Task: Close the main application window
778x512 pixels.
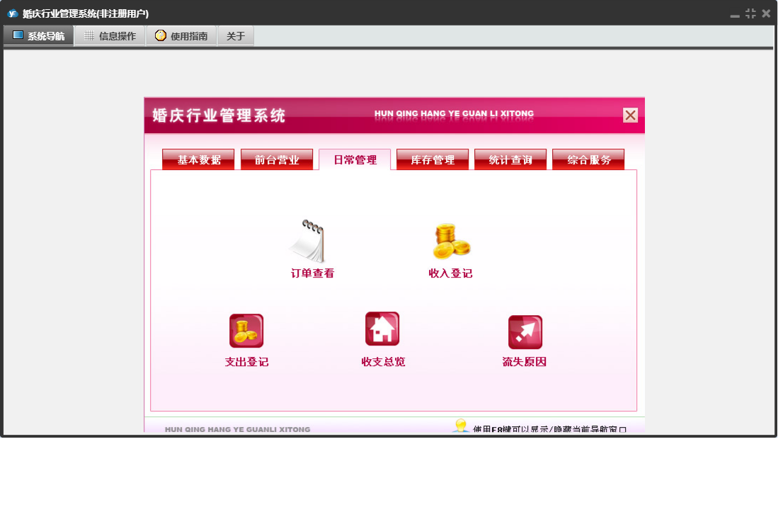Action: pyautogui.click(x=766, y=13)
